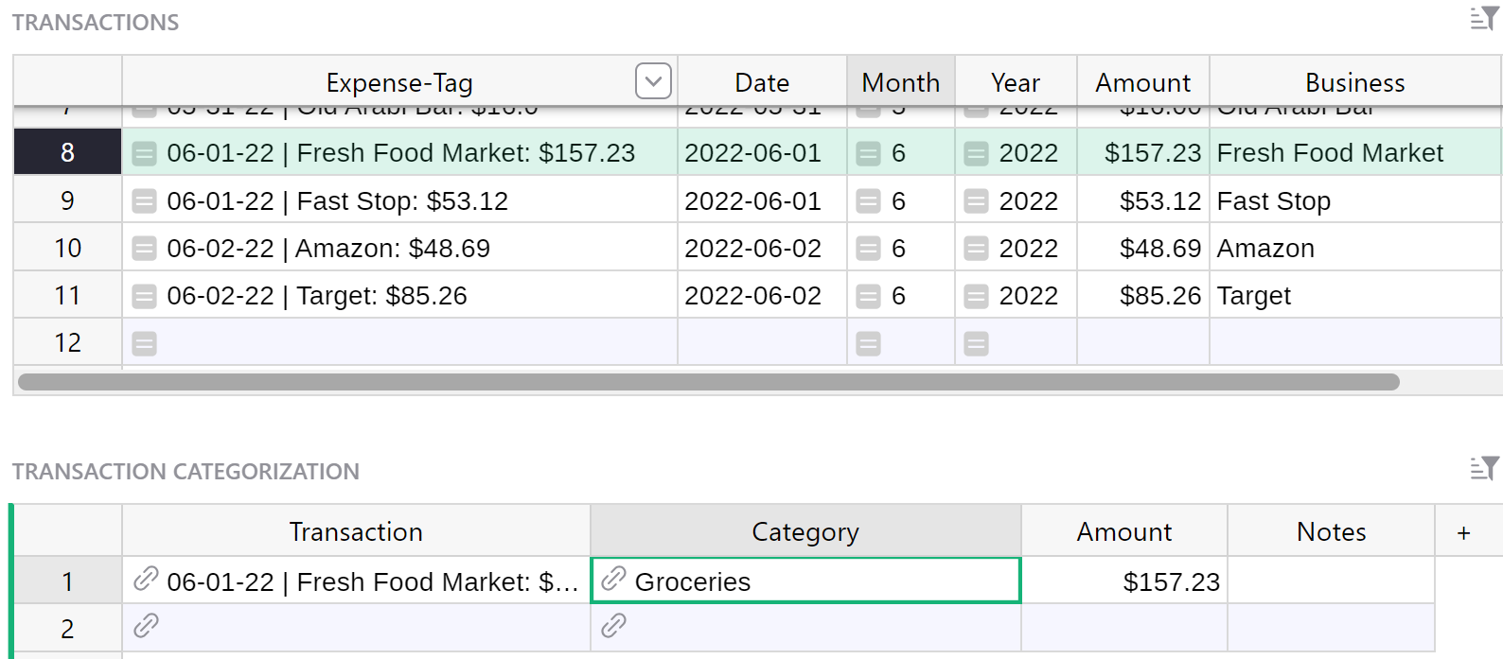The height and width of the screenshot is (659, 1503).
Task: Select row number 1 in Transaction Categorization
Action: pos(67,581)
